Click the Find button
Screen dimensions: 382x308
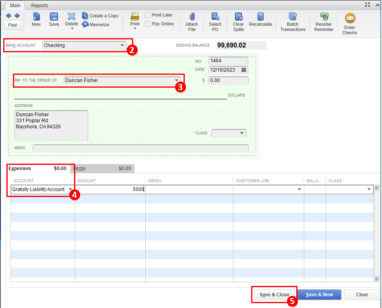tap(12, 25)
